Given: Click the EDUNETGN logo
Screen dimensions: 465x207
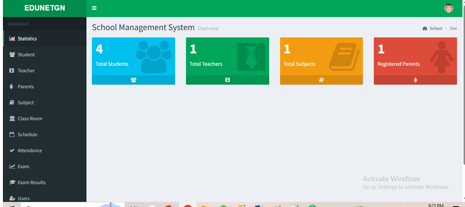Looking at the screenshot, I should (45, 8).
